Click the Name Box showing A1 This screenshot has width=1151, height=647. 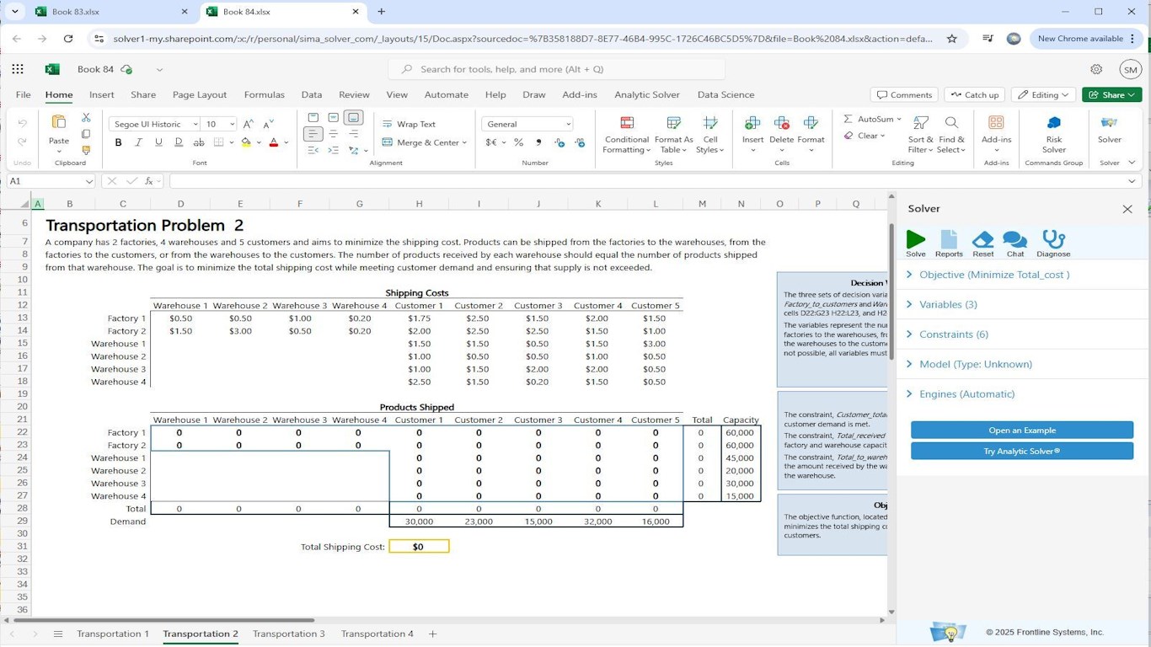tap(44, 181)
